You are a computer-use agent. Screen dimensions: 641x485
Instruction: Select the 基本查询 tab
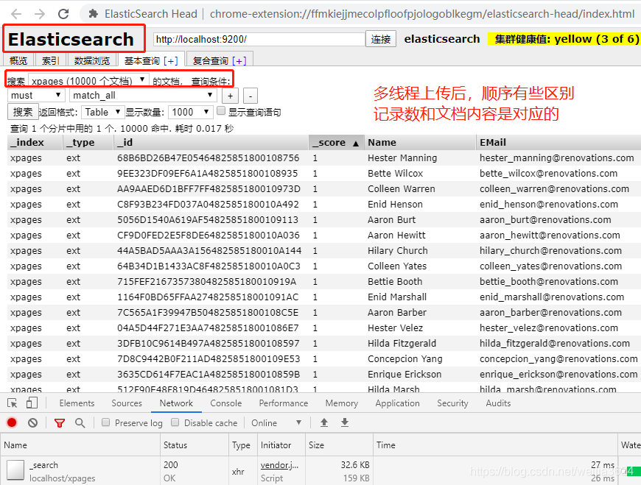click(142, 61)
